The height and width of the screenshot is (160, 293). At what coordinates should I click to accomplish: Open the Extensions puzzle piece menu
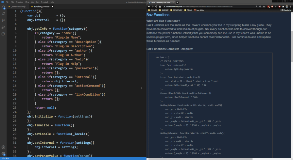click(283, 7)
